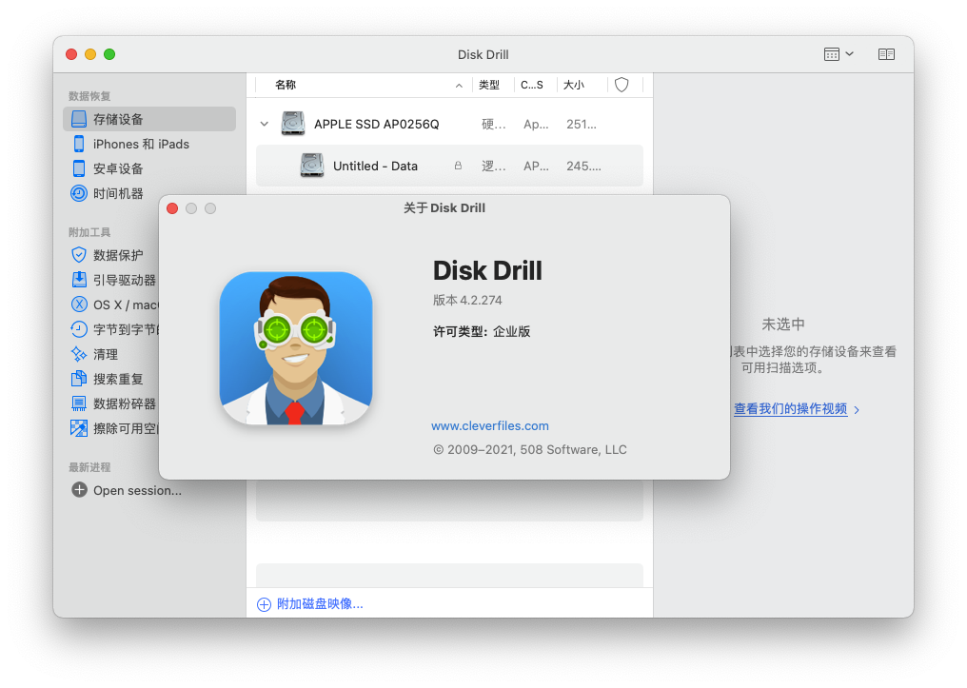The image size is (967, 688).
Task: Open the view mode dropdown in toolbar
Action: point(839,54)
